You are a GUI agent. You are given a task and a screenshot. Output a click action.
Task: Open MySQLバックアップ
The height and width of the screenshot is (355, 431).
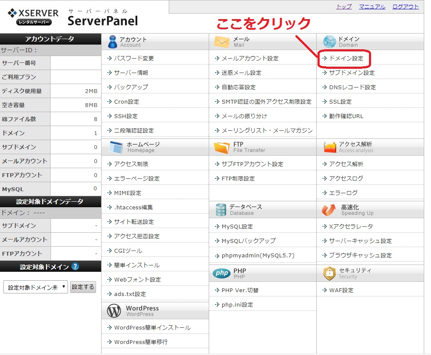click(249, 241)
